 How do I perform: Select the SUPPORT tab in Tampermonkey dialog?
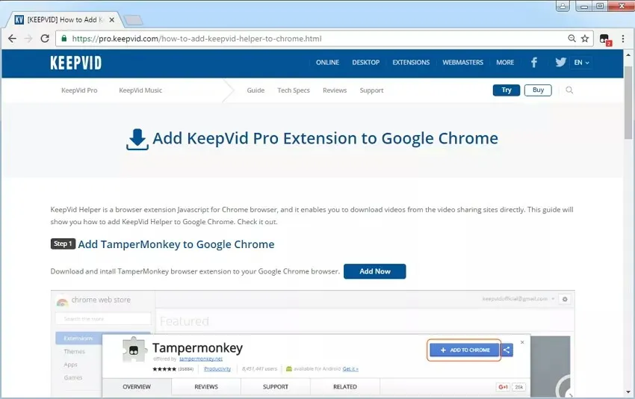tap(276, 387)
